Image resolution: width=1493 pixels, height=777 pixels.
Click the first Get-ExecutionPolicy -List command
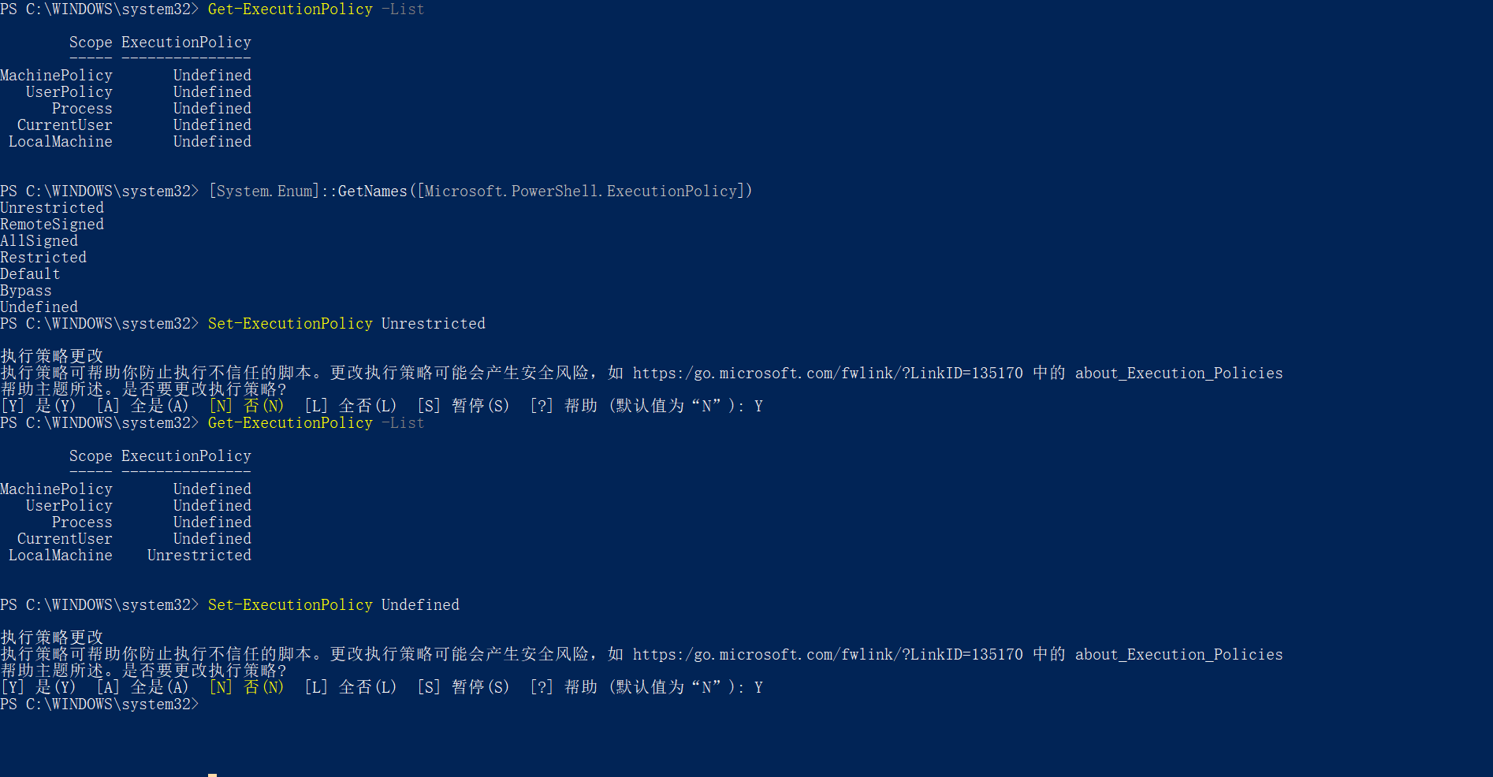(x=316, y=9)
